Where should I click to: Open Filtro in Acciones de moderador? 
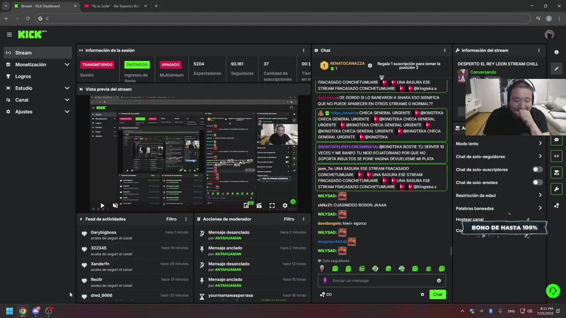(289, 219)
